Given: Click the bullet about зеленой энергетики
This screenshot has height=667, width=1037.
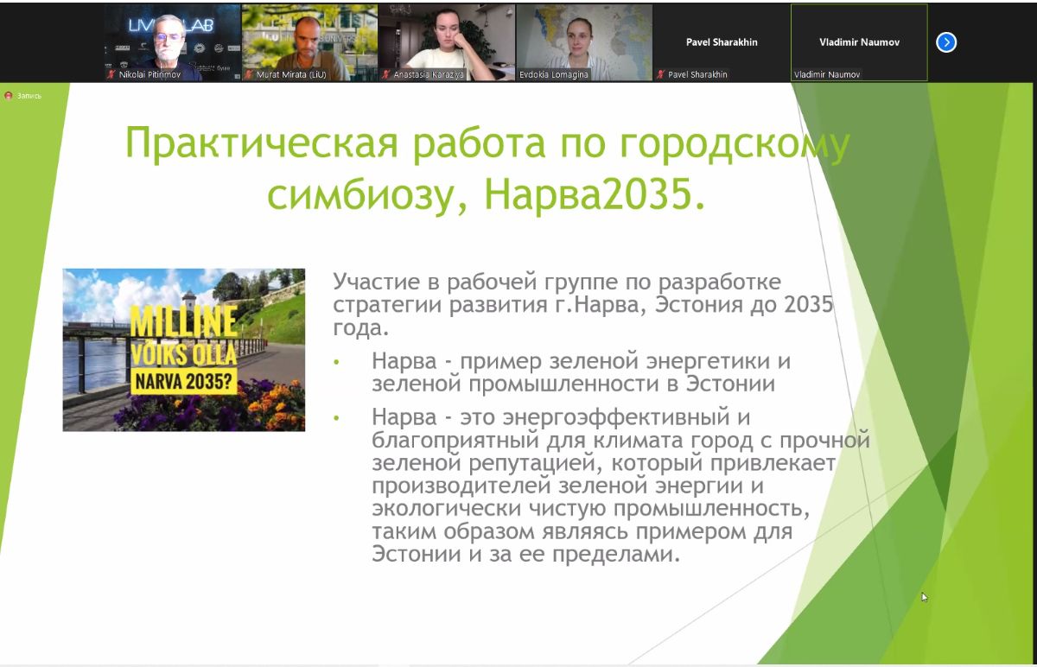Looking at the screenshot, I should click(581, 372).
